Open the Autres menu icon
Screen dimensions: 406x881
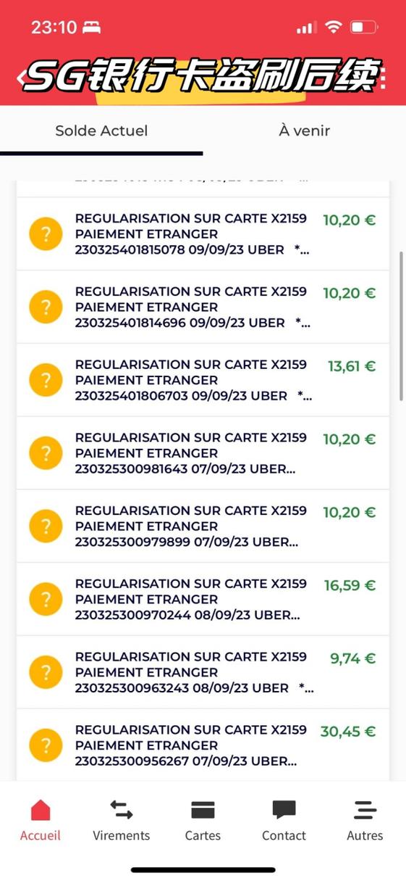(x=365, y=810)
